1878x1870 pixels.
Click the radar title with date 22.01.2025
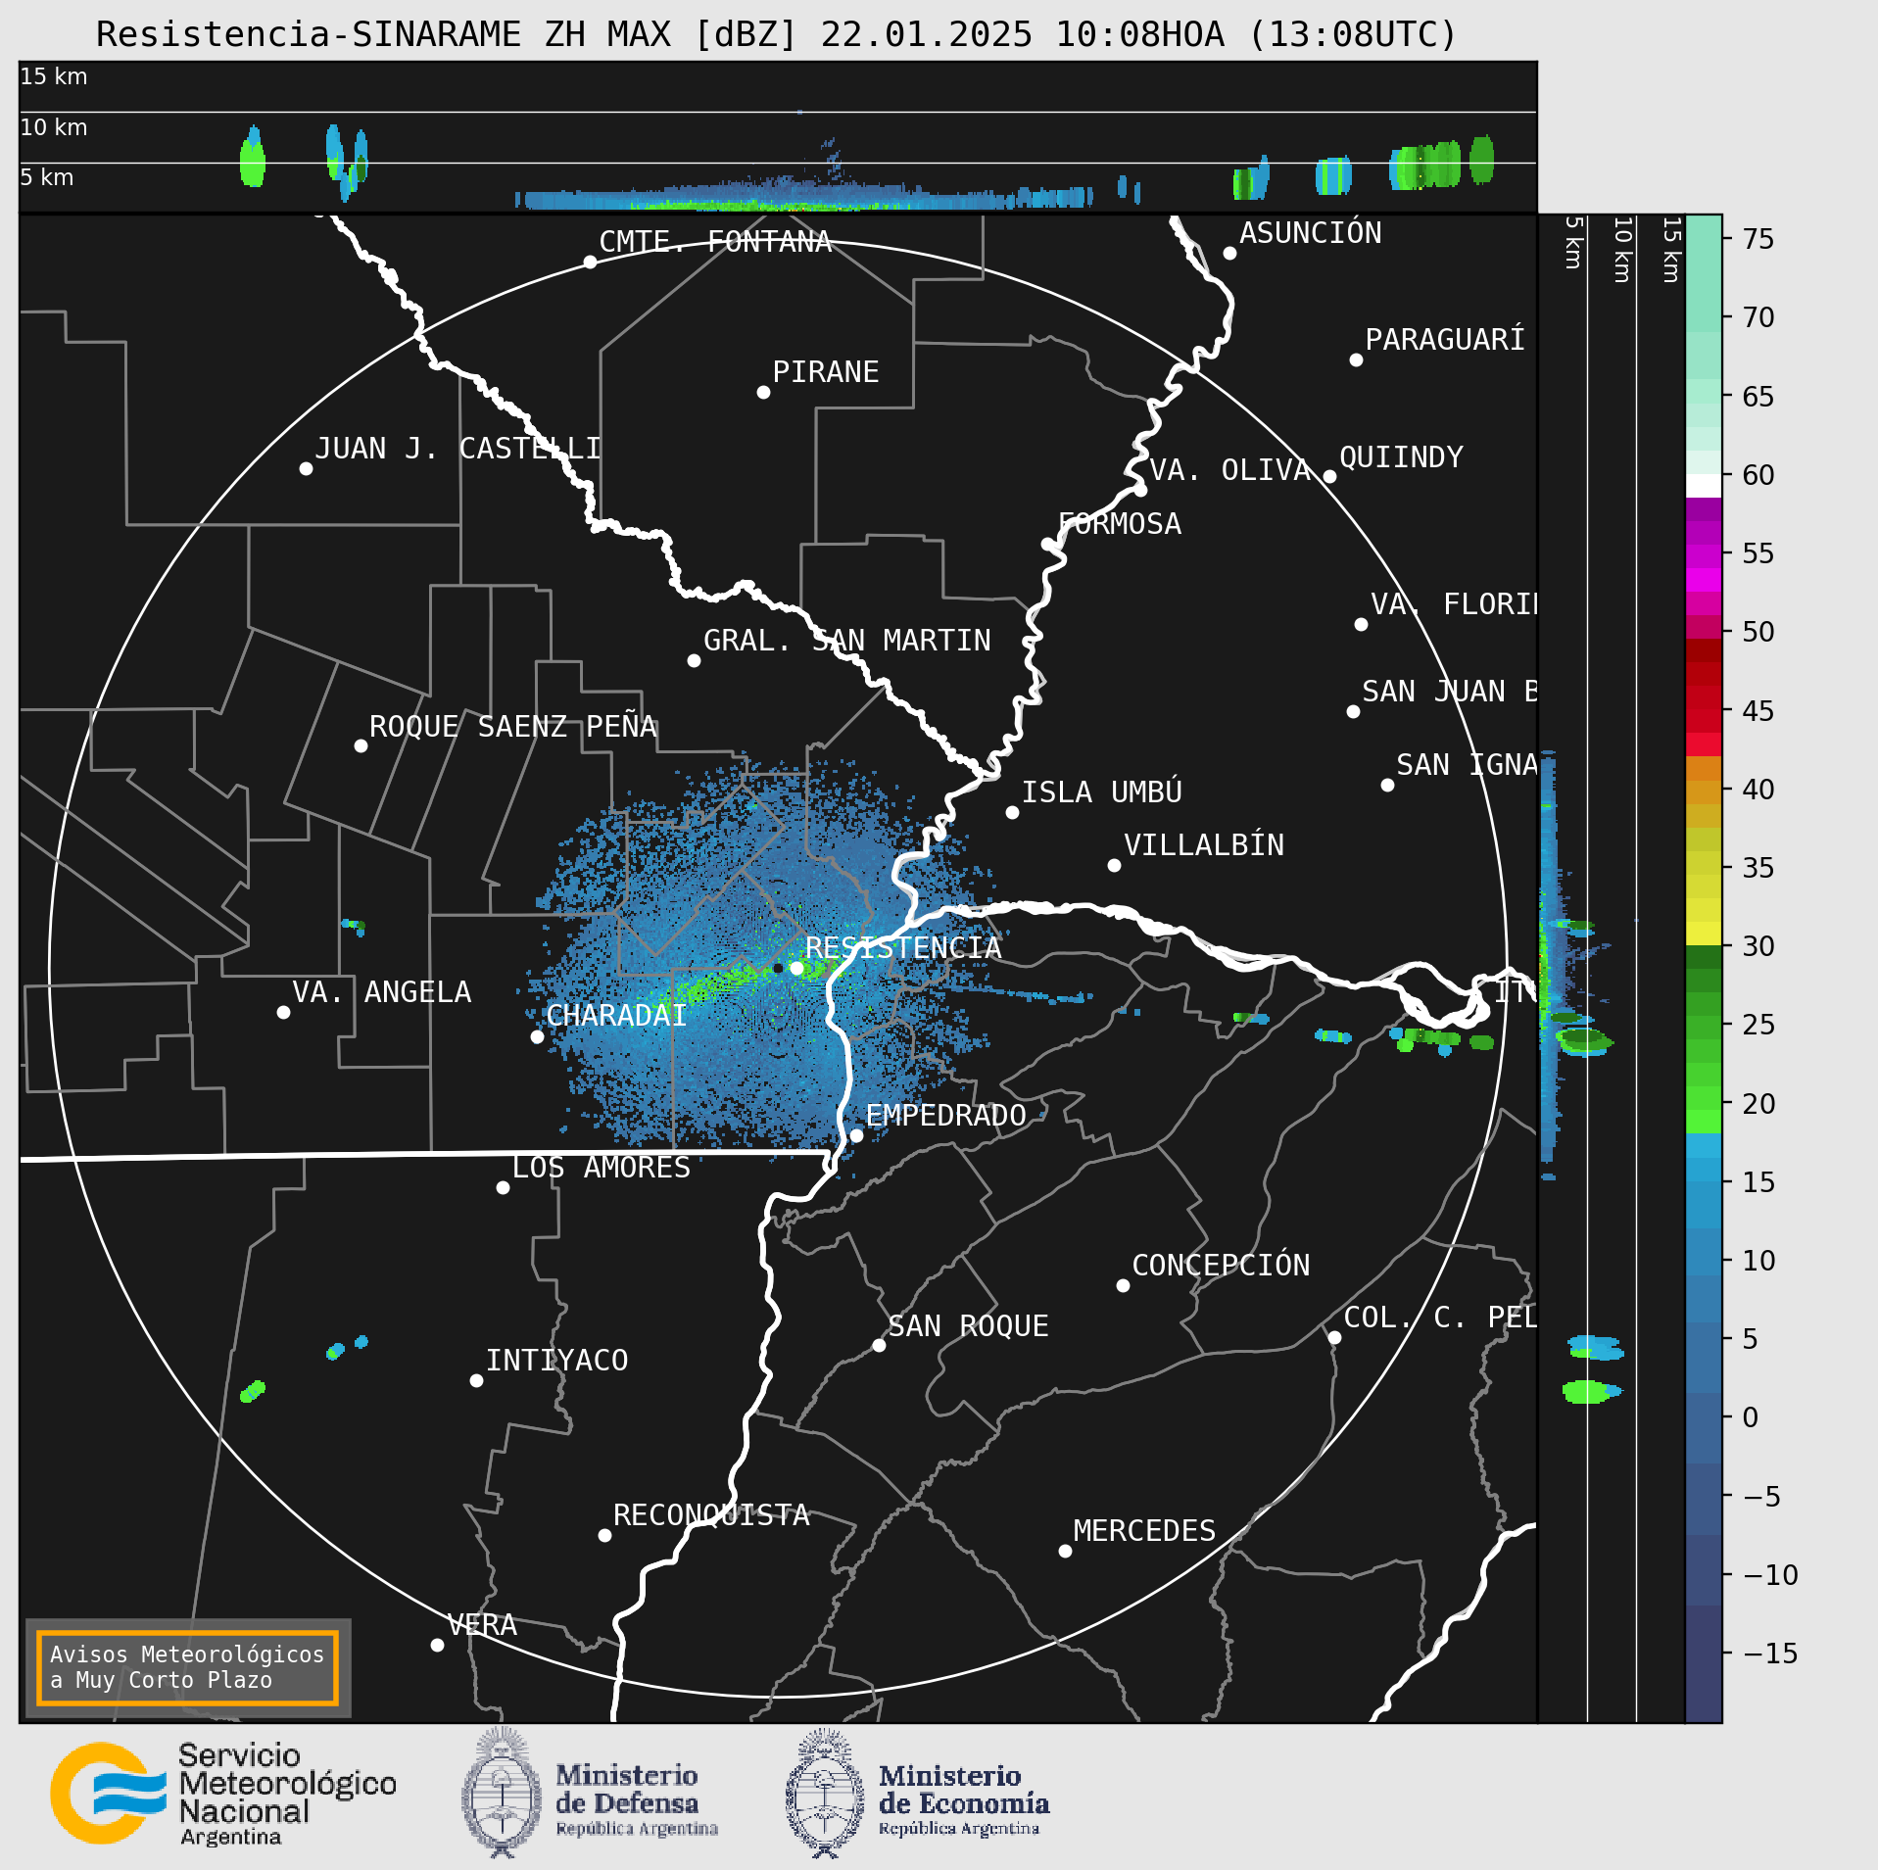coord(777,35)
